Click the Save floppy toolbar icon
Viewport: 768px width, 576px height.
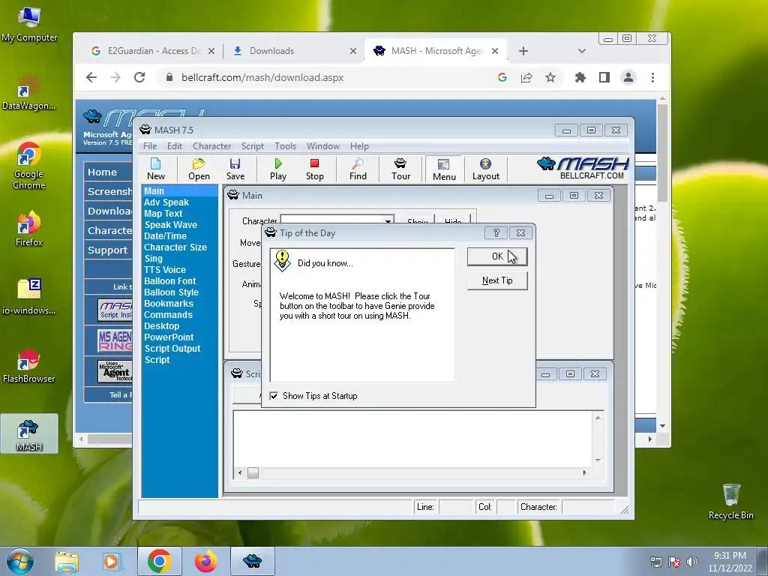click(x=235, y=169)
